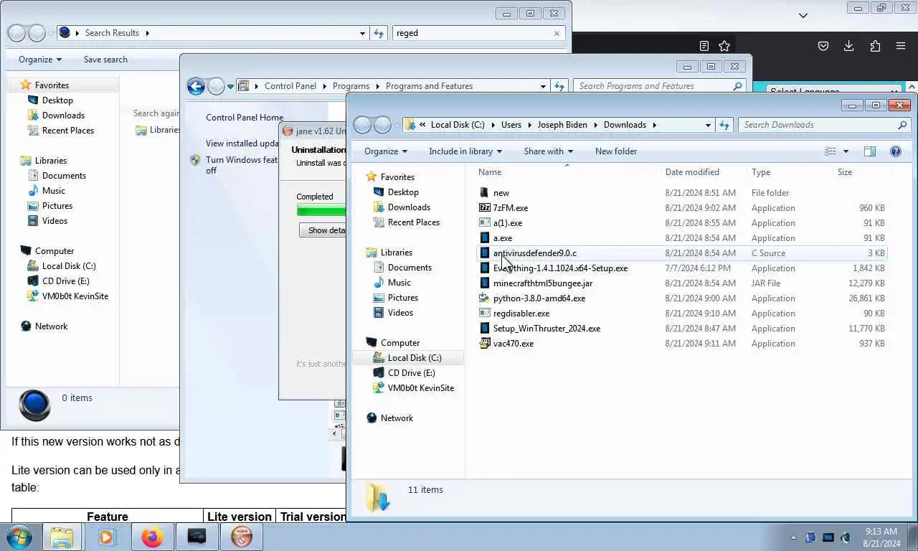Click refresh button in Downloads address bar
Image resolution: width=918 pixels, height=551 pixels.
tap(724, 125)
